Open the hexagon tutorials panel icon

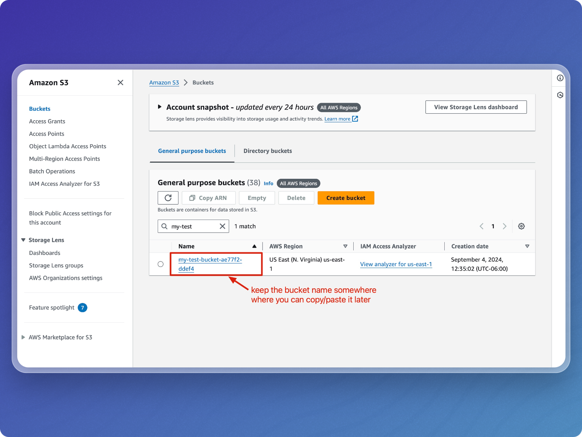(x=560, y=95)
